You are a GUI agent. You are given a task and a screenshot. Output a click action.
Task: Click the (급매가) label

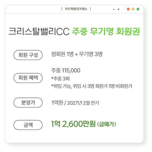pos(106,124)
